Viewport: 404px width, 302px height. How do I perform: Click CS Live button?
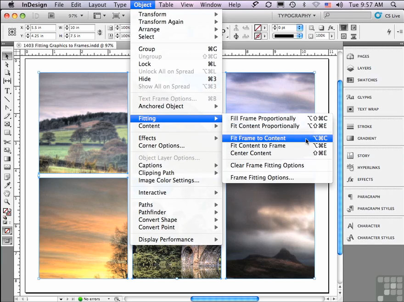tap(388, 16)
